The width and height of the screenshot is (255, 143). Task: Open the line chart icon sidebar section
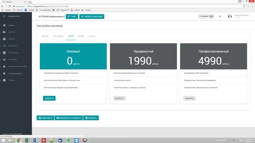pos(4,46)
